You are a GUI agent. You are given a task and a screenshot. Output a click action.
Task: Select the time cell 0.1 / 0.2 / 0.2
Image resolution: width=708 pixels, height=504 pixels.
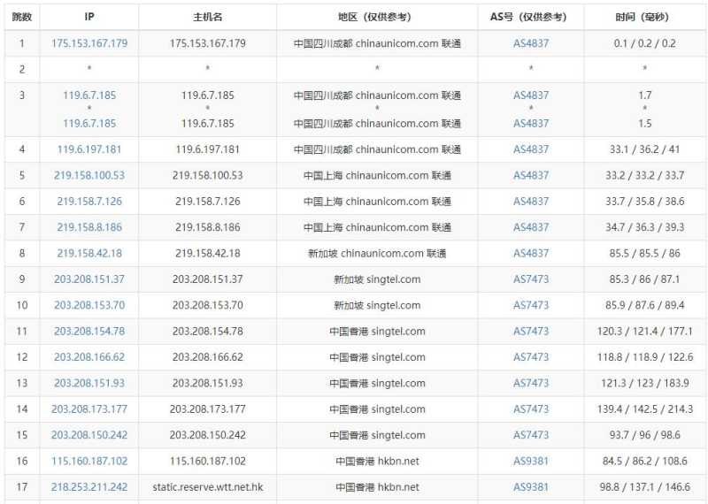point(645,43)
